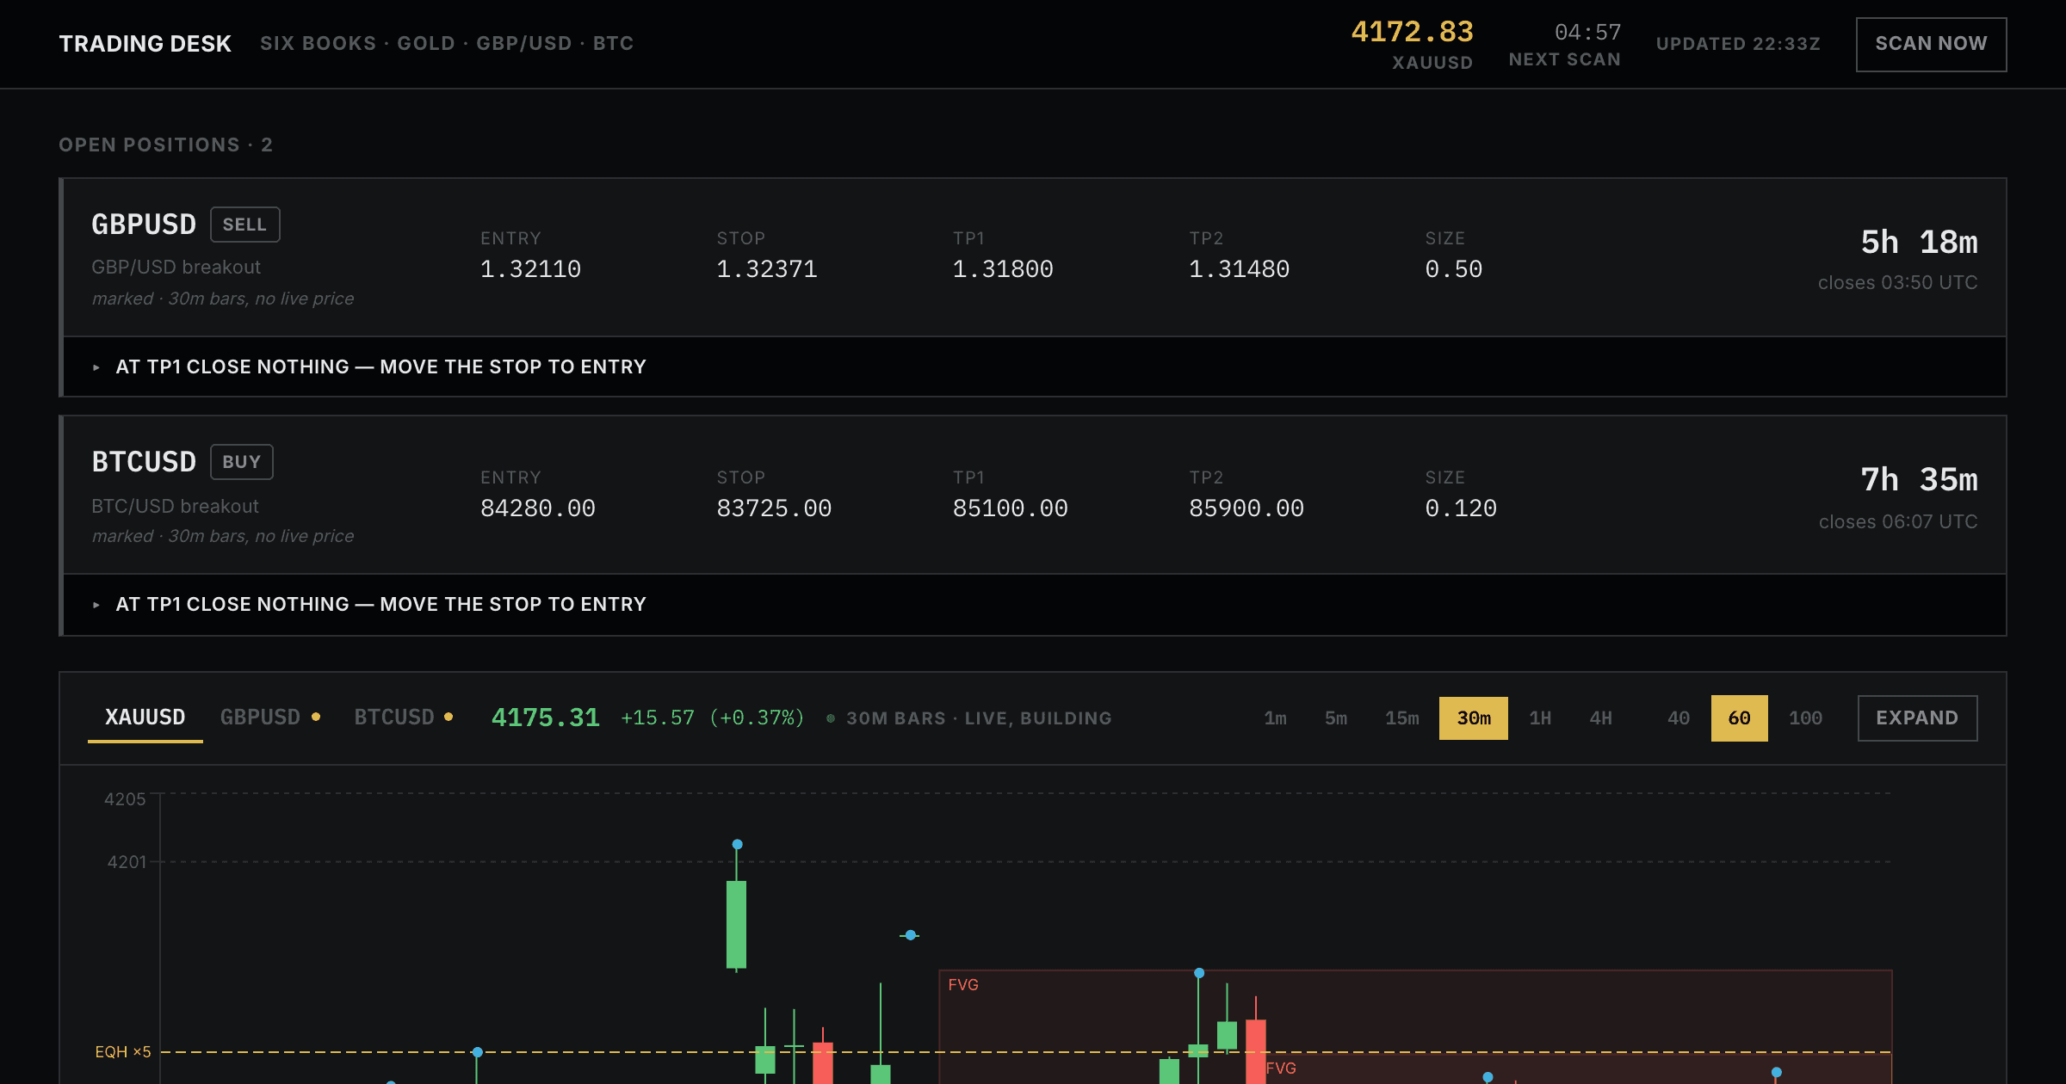Click the SCAN NOW button
Screen dimensions: 2066x1084
tap(1931, 44)
